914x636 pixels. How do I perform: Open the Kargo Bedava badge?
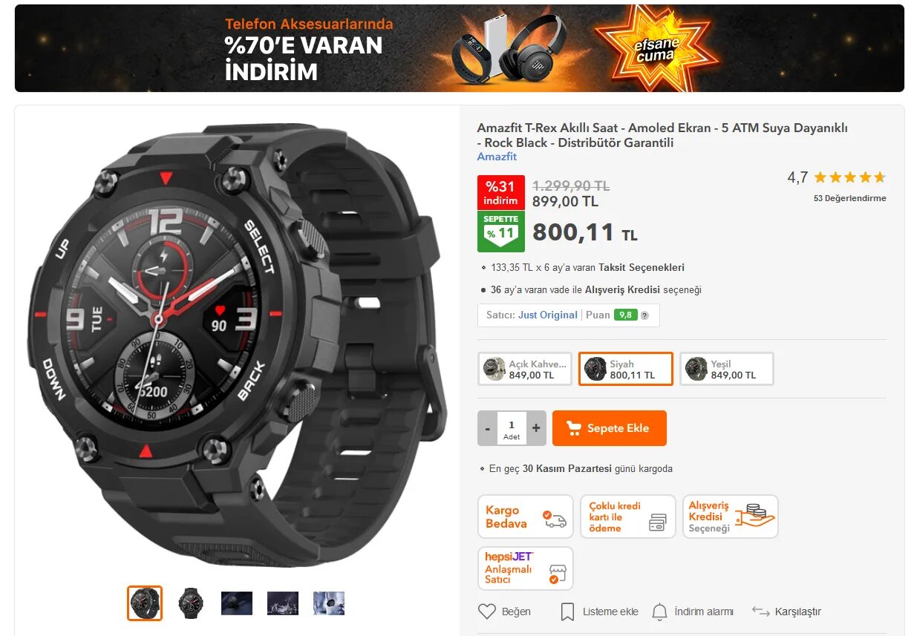coord(526,517)
